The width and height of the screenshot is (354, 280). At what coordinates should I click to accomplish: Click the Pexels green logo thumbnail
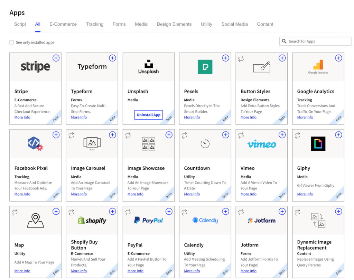[x=205, y=67]
